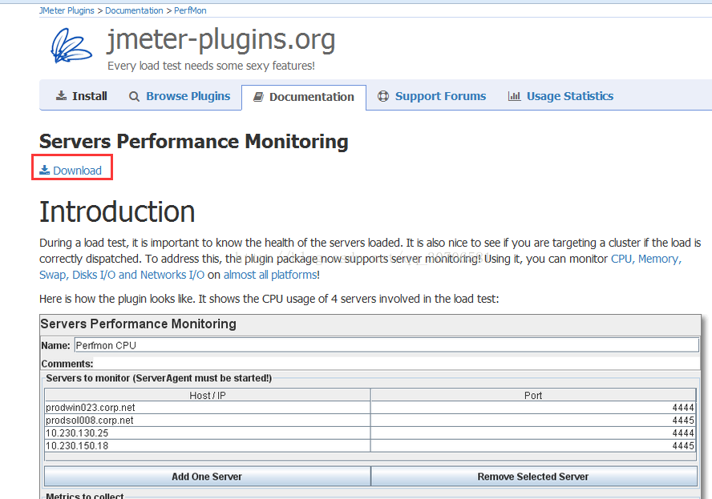This screenshot has width=712, height=499.
Task: Follow the CPU, Memory link
Action: pos(645,259)
